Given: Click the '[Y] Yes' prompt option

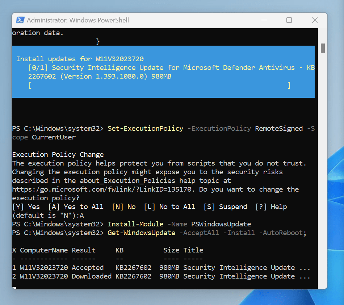Looking at the screenshot, I should 26,207.
